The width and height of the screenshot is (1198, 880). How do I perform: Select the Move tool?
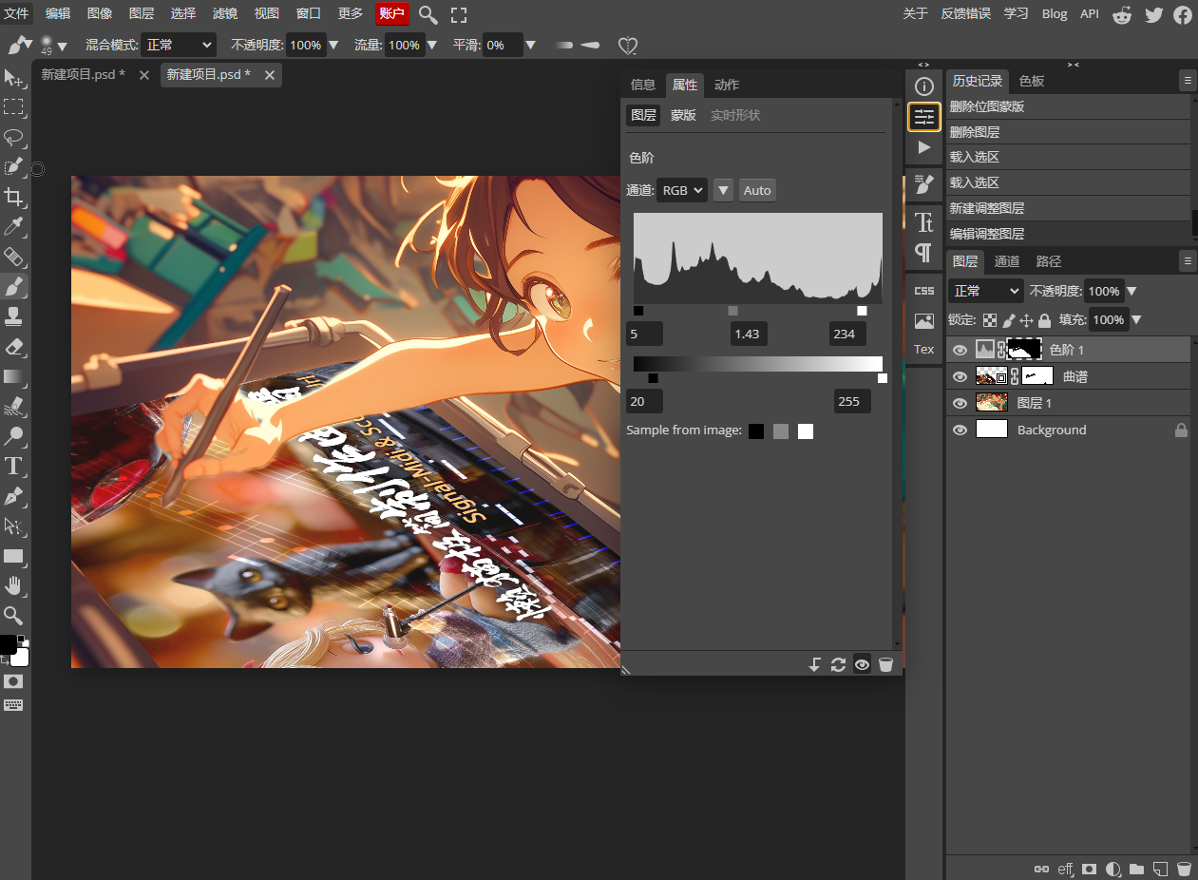(x=13, y=77)
